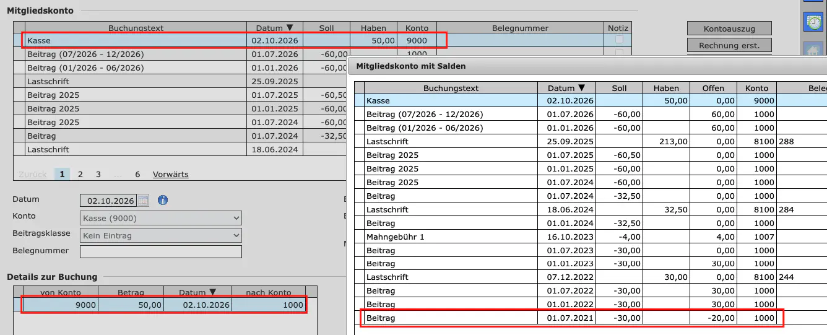Click the Kontoauszug button
The image size is (827, 335).
point(729,28)
